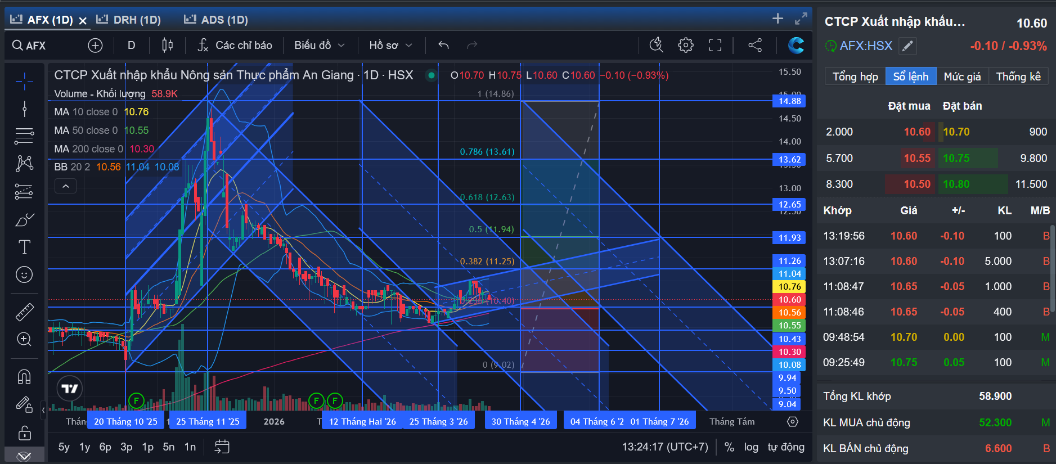Screen dimensions: 1056x464
Task: Select the brush drawing tool
Action: (x=24, y=219)
